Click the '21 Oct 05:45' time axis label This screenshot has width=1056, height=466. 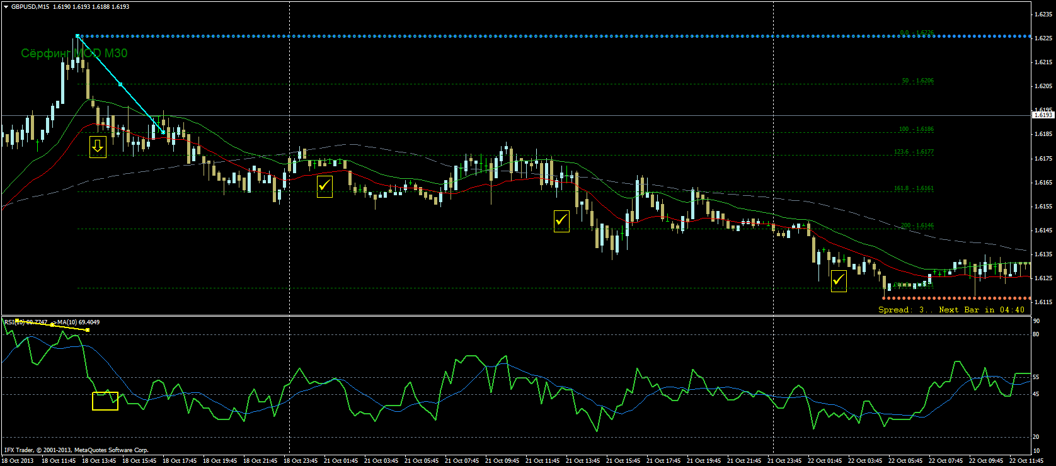point(422,461)
